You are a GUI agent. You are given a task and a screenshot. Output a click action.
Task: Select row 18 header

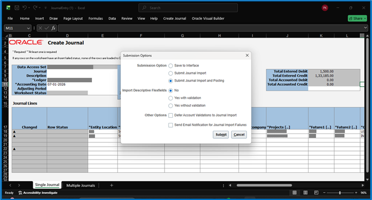[5, 131]
